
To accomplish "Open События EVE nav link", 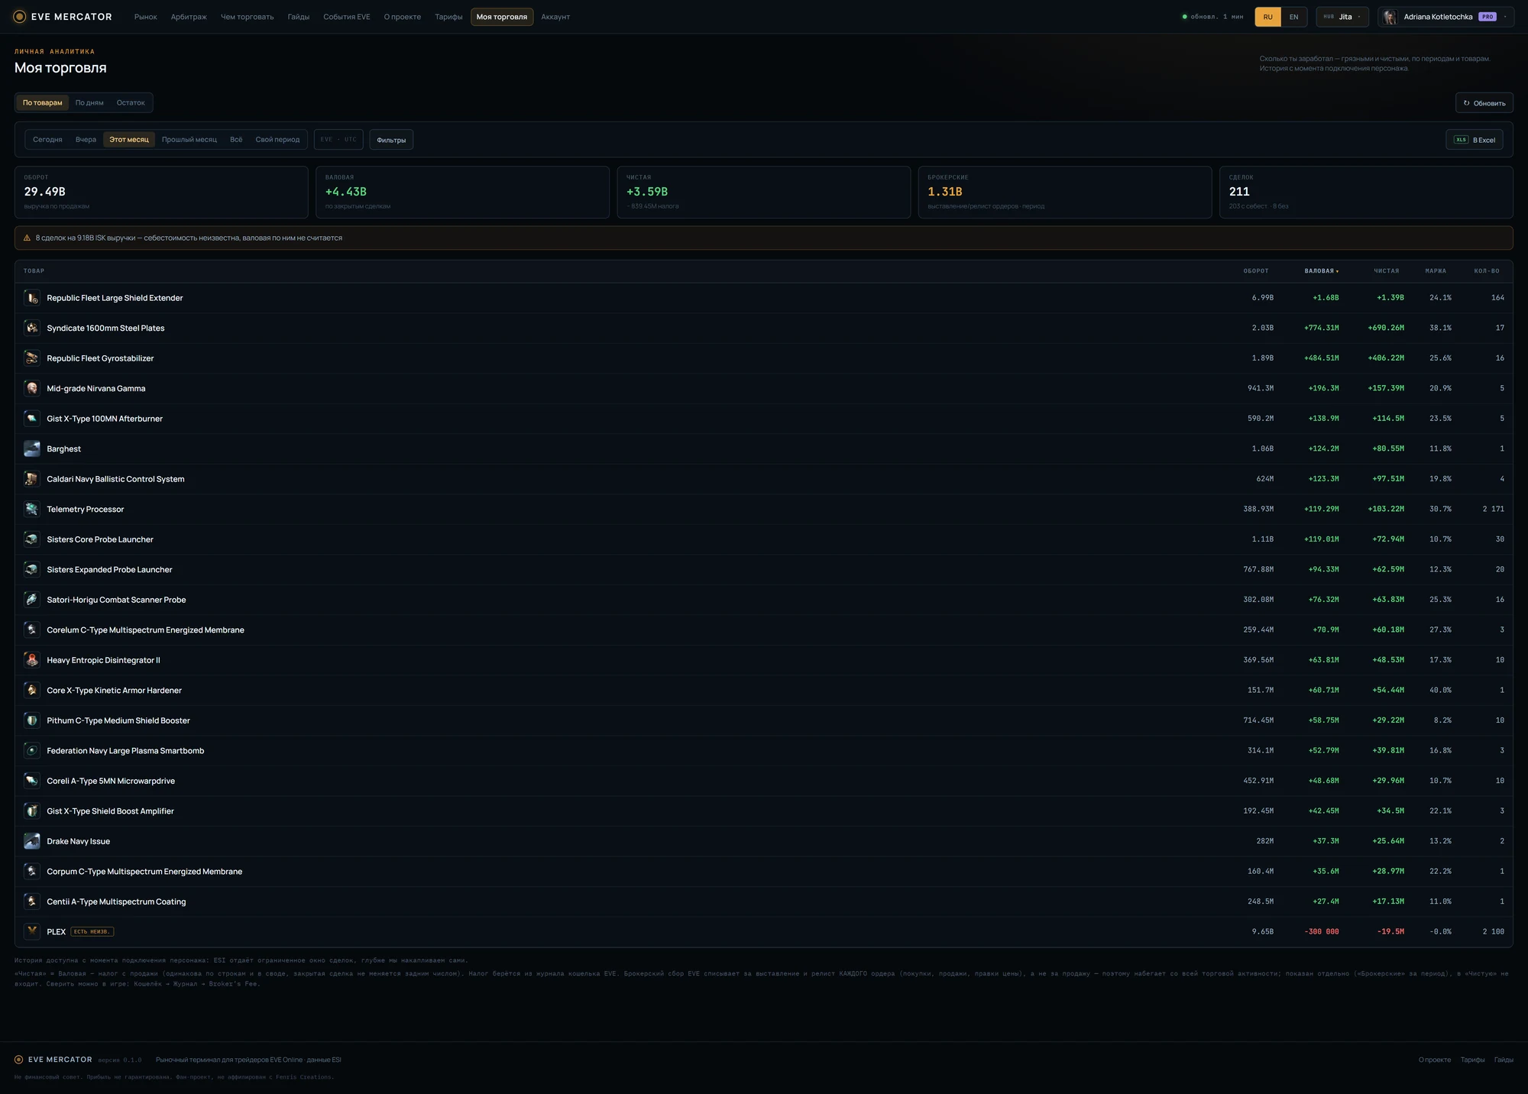I will pyautogui.click(x=346, y=17).
